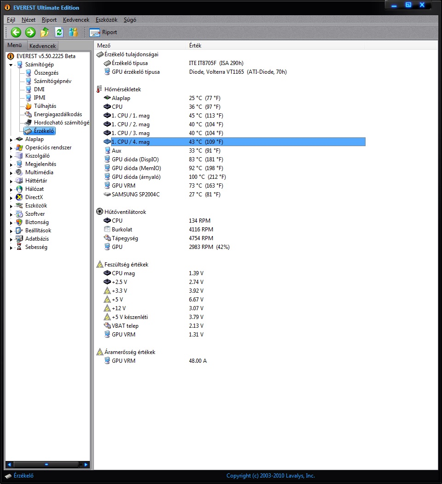The width and height of the screenshot is (442, 484).
Task: Click the sidebar horizontal scrollbar left arrow
Action: coord(9,464)
